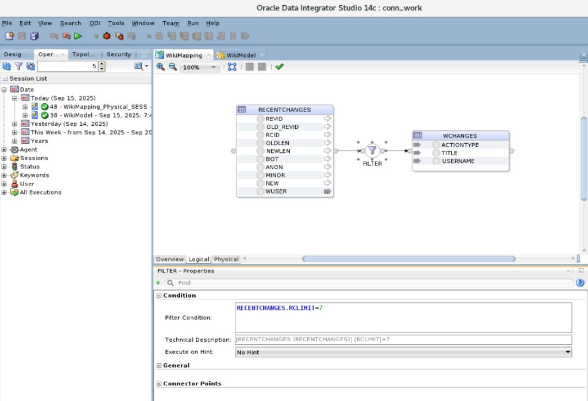Switch to the Security navigator tab
The image size is (588, 401).
118,55
